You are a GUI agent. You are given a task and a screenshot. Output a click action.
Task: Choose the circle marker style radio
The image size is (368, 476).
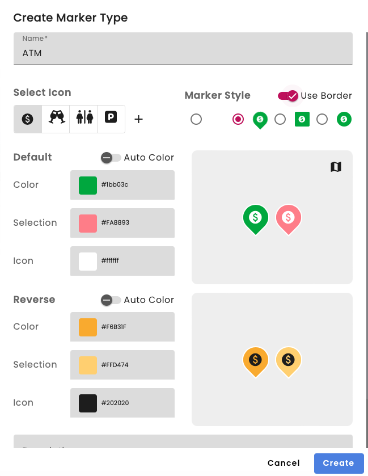tap(322, 119)
